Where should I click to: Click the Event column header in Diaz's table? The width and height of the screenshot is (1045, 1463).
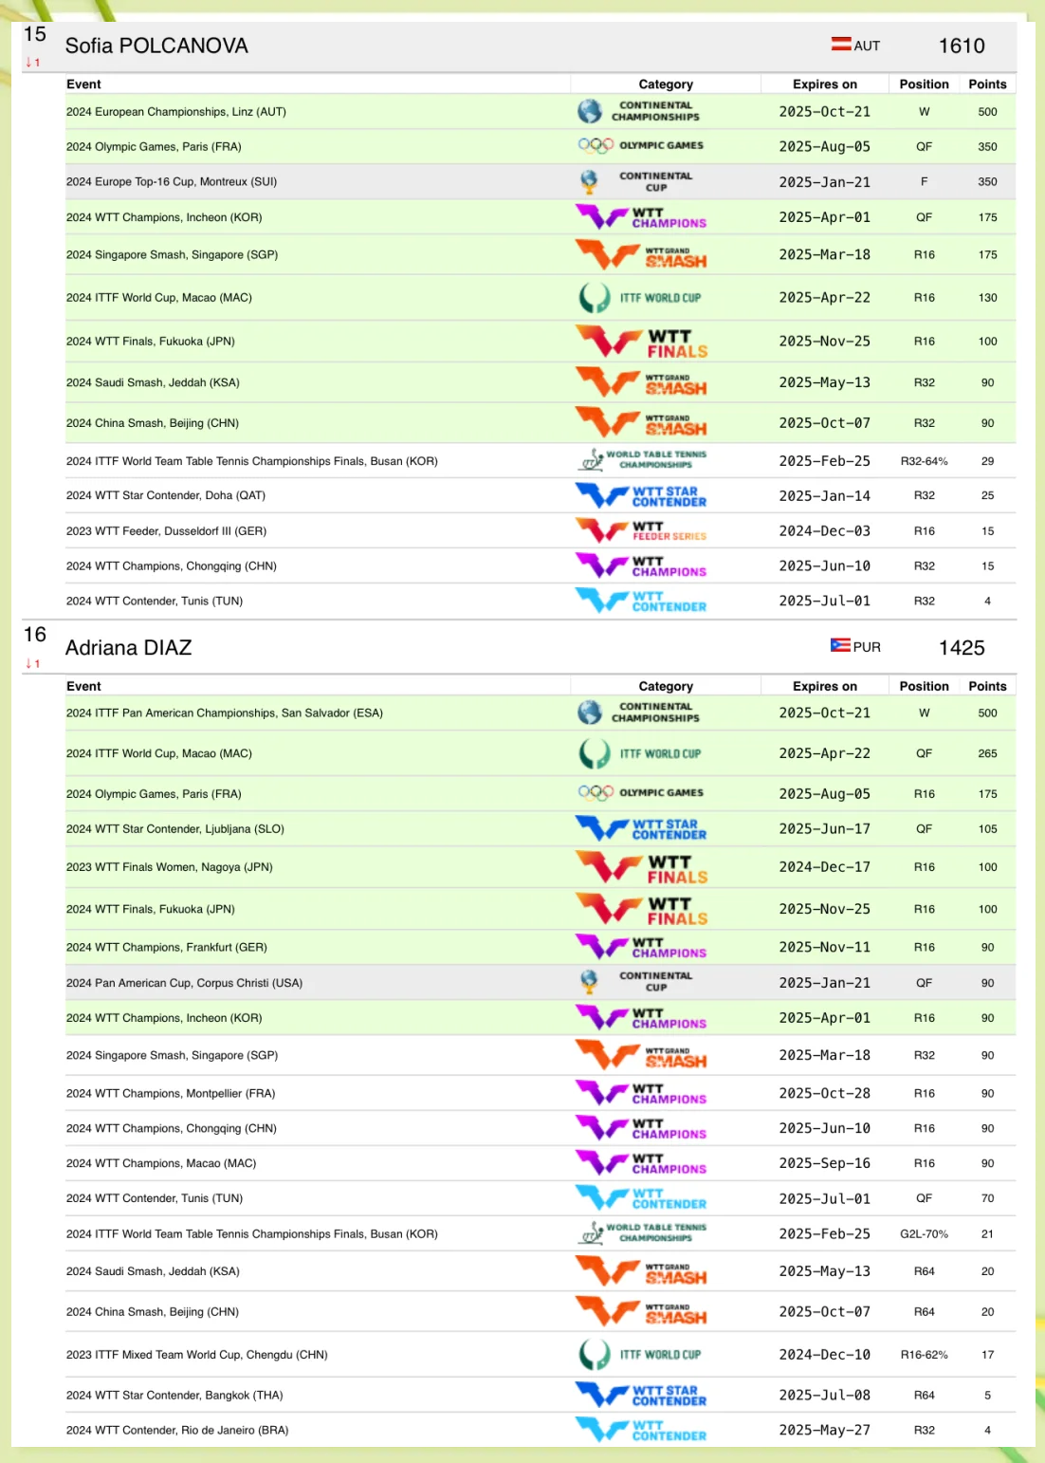pos(83,686)
